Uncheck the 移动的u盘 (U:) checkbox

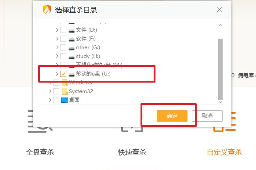click(x=63, y=74)
